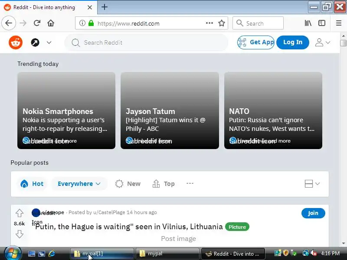
Task: Open the page actions three-dots menu
Action: click(209, 23)
